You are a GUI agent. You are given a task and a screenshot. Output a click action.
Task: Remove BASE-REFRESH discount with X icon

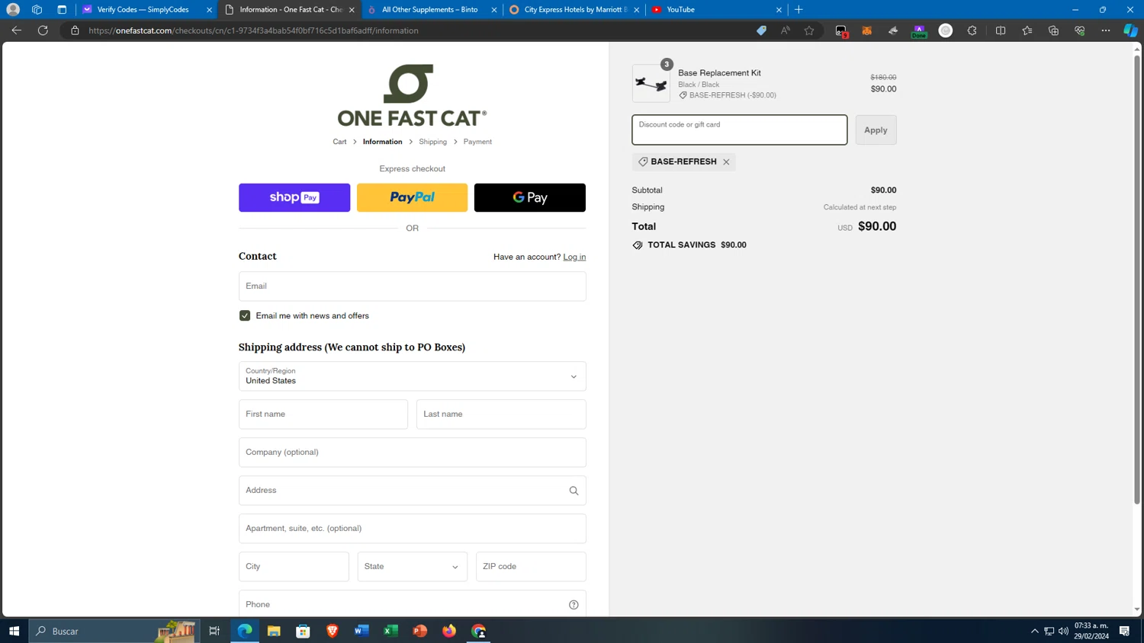[726, 162]
